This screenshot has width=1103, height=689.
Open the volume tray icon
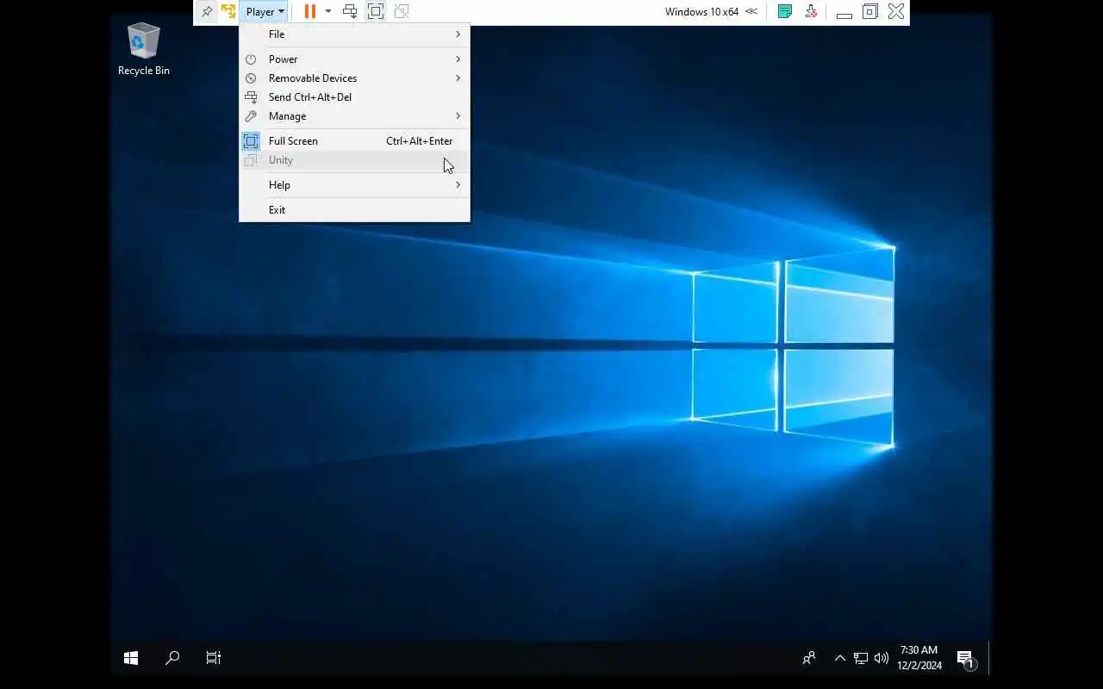(x=881, y=658)
